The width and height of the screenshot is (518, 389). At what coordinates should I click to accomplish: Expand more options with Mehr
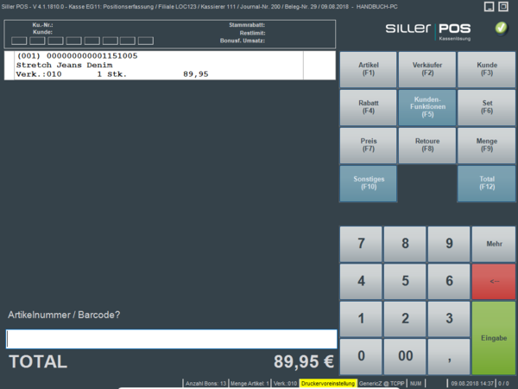494,245
